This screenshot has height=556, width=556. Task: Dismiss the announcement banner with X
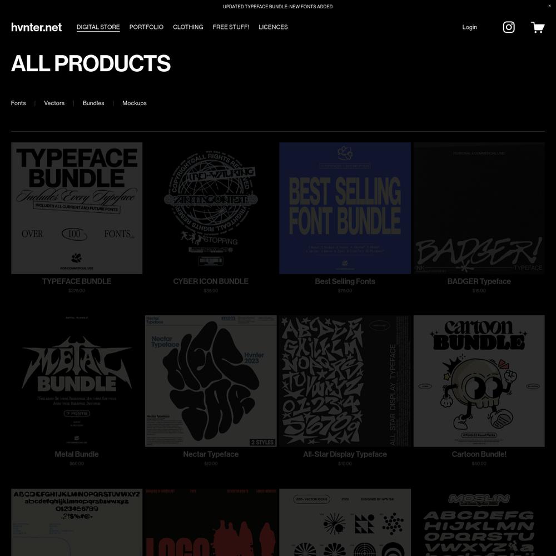550,6
